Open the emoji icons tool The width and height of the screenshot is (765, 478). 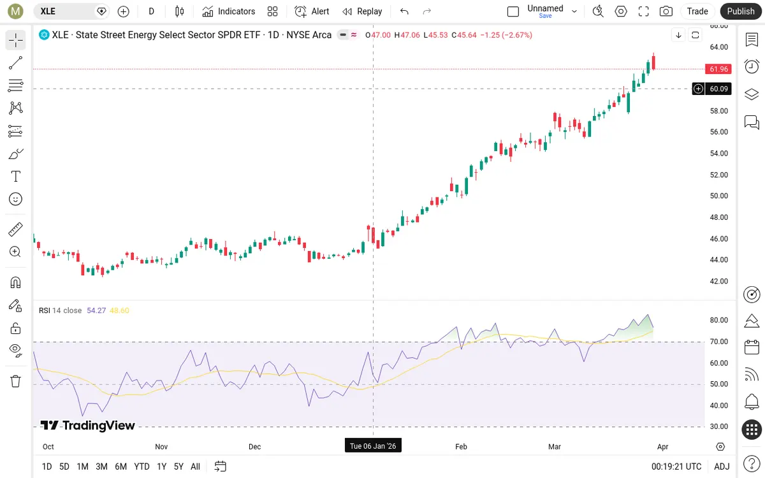click(x=16, y=199)
